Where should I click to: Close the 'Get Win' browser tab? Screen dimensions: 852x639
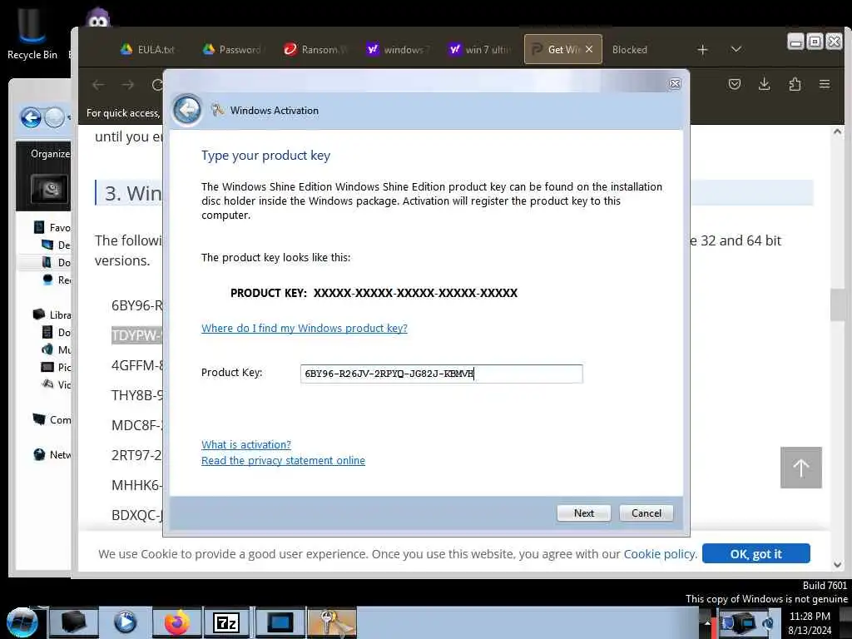click(589, 49)
